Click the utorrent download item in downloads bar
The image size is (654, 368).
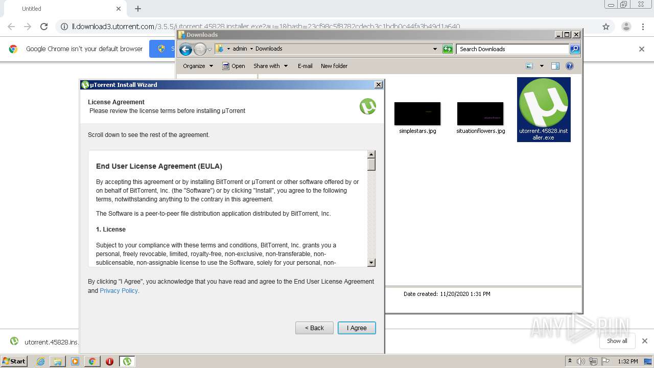(x=44, y=341)
